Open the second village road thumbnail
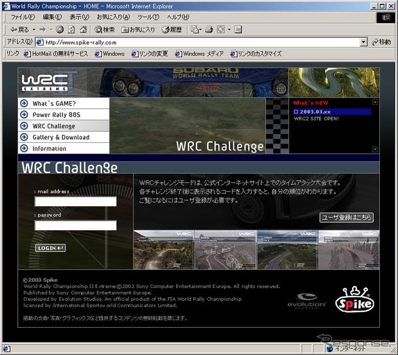Image resolution: width=398 pixels, height=355 pixels. [x=225, y=250]
